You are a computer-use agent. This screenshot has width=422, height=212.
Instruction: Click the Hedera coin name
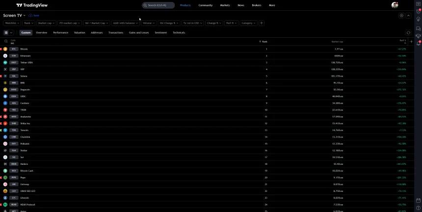coord(24,164)
